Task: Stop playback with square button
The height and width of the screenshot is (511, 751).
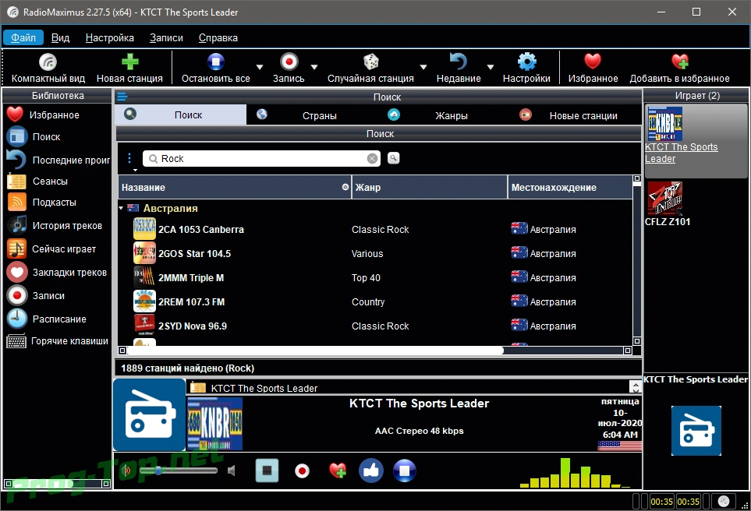Action: click(x=267, y=470)
